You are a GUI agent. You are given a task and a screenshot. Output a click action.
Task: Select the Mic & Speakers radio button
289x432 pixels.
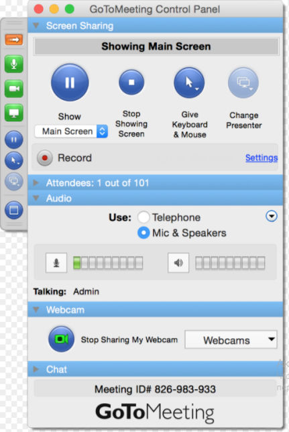(x=143, y=233)
